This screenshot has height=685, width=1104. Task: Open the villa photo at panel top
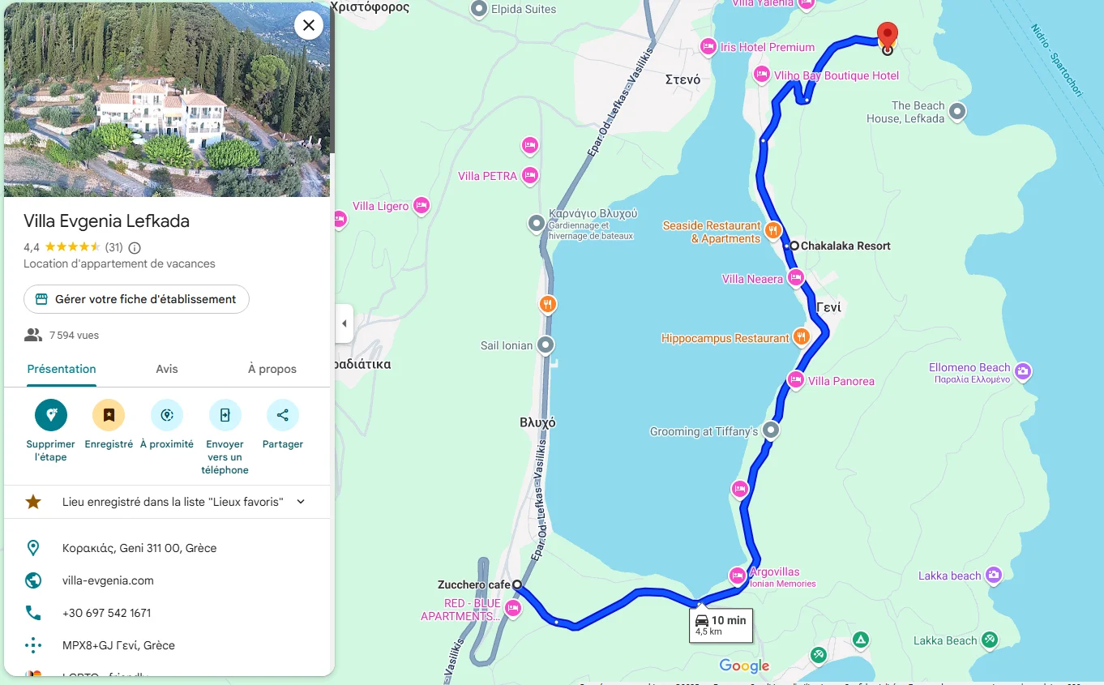(x=167, y=100)
